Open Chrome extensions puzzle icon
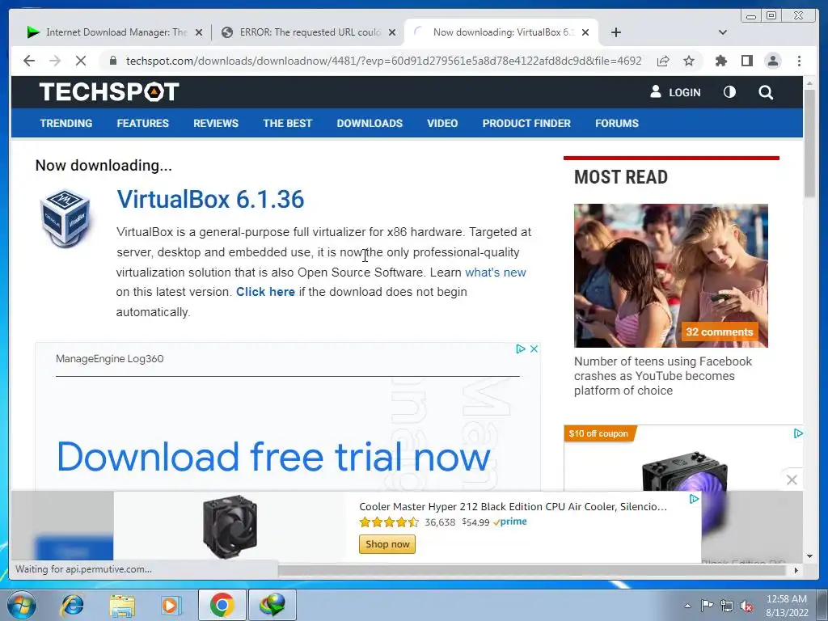This screenshot has height=621, width=828. coord(720,61)
